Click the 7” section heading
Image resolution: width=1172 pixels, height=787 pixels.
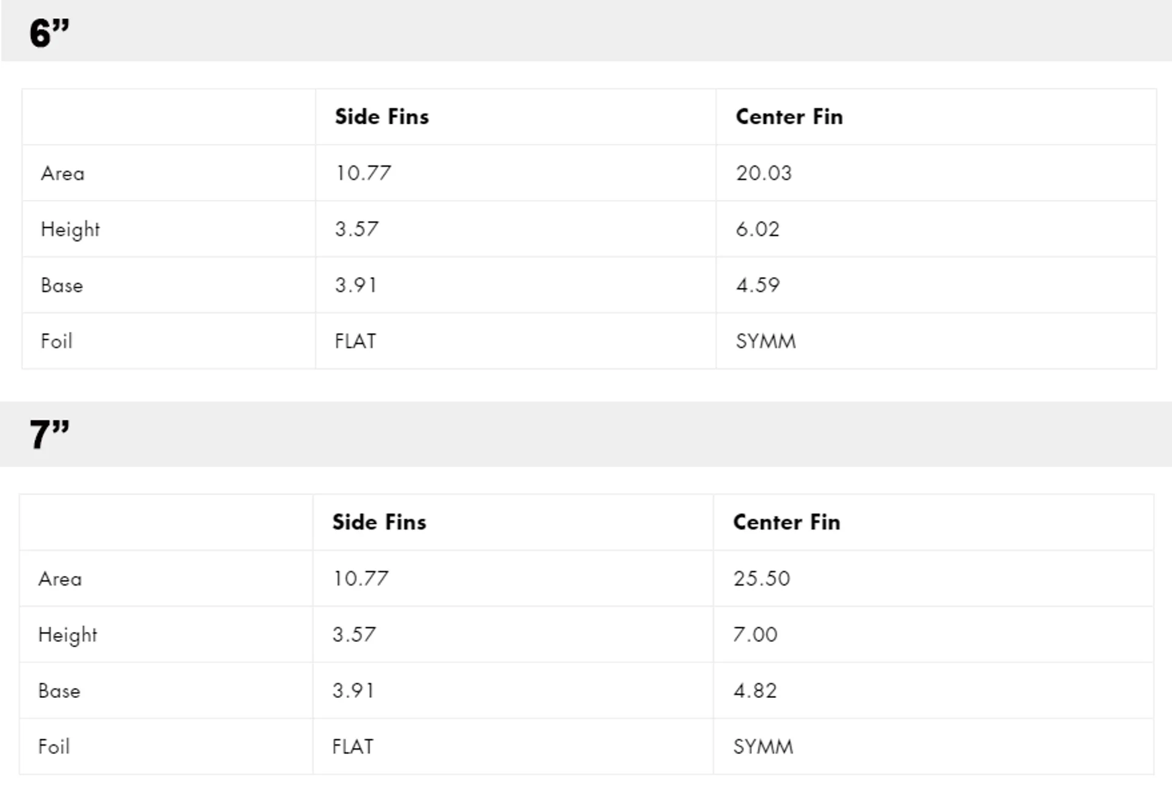coord(49,434)
